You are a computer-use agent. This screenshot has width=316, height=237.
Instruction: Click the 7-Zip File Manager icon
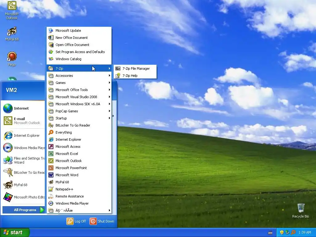click(118, 69)
